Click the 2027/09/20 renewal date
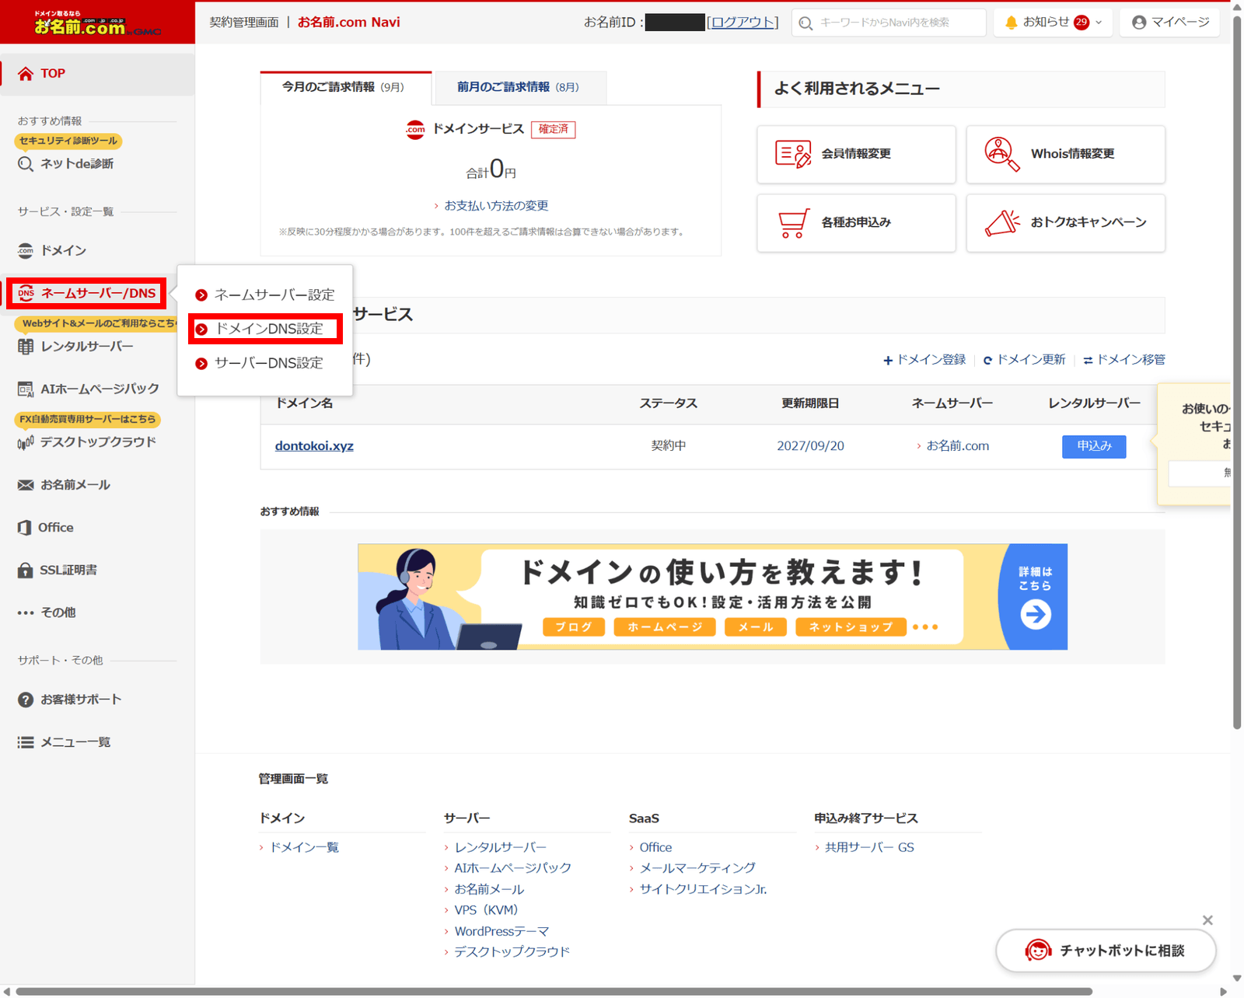Image resolution: width=1244 pixels, height=998 pixels. 810,446
